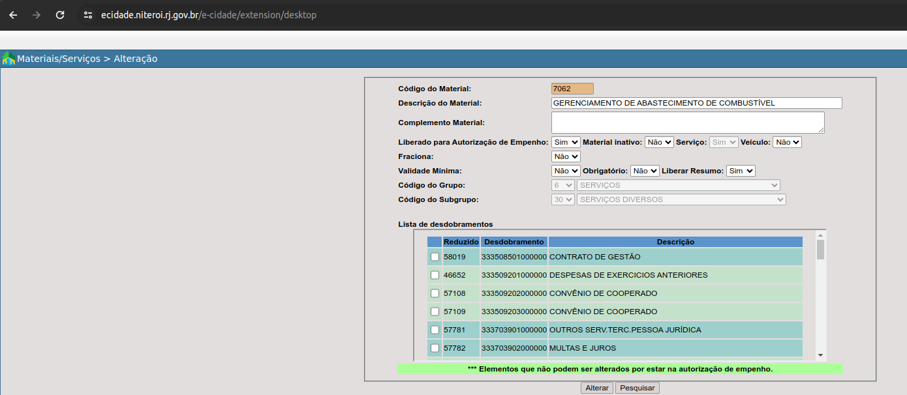Click the scrollbar up arrow in desdobramentos list

click(x=820, y=235)
